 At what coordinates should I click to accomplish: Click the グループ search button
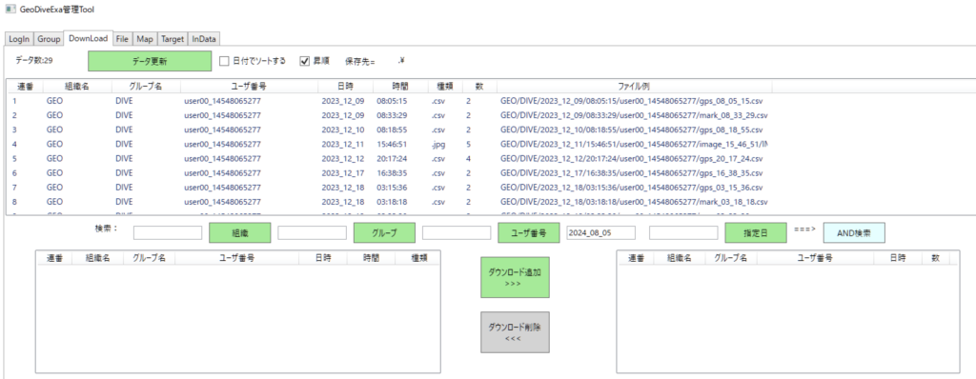(384, 232)
